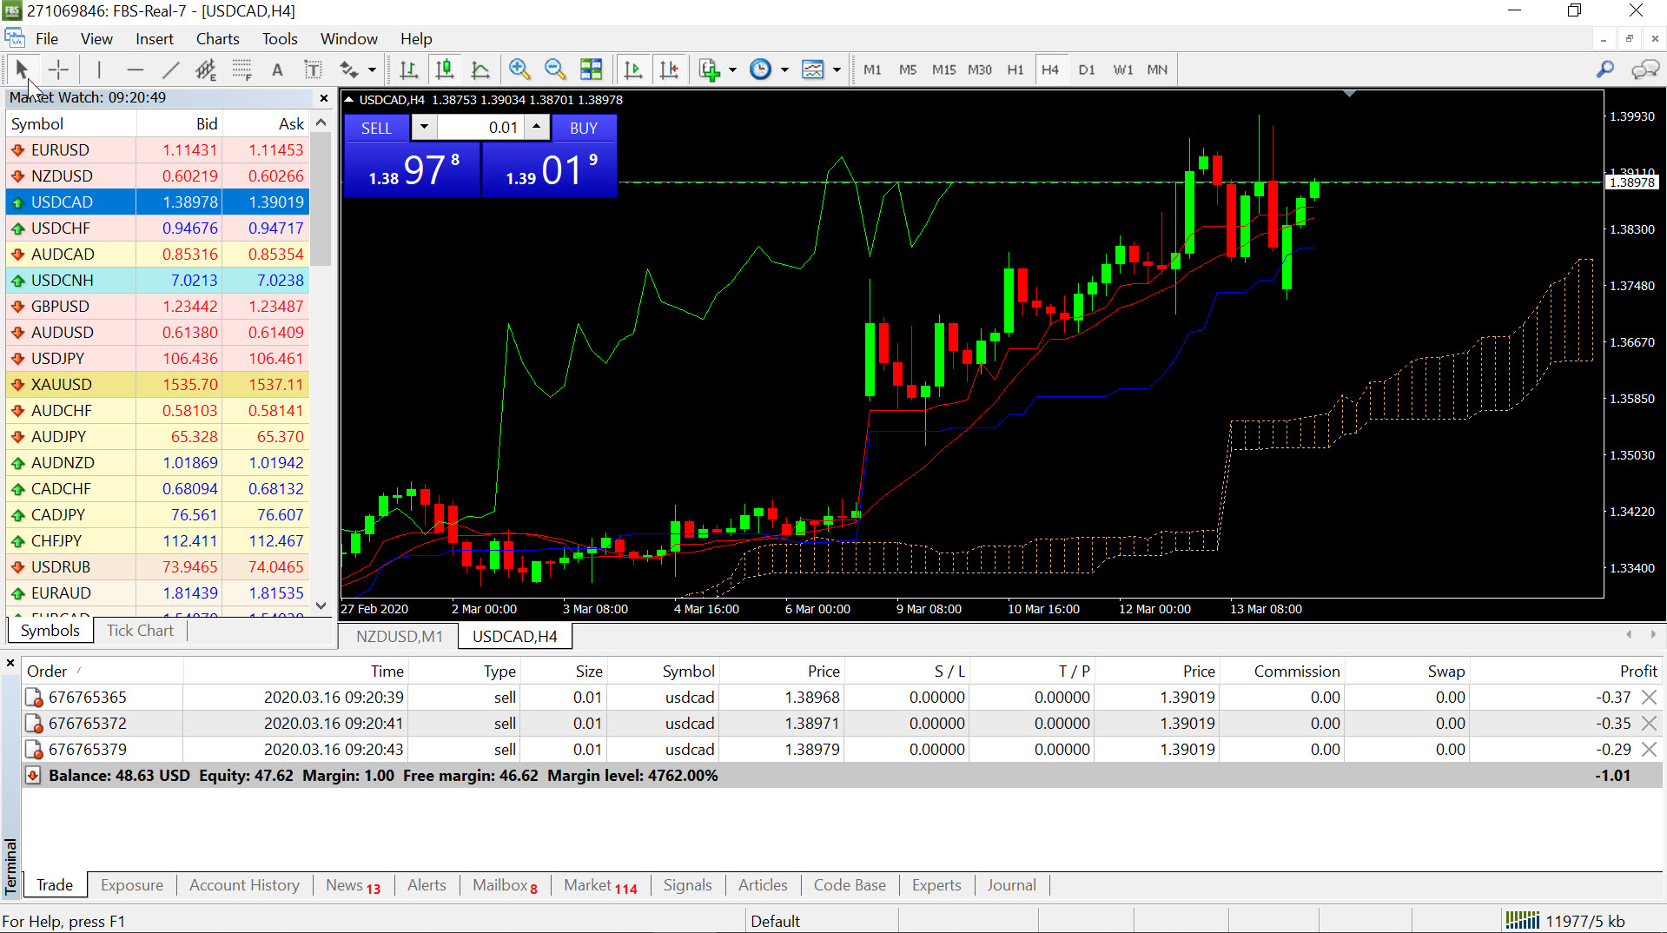Open the Charts menu
Screen dimensions: 1667x933
[x=217, y=39]
